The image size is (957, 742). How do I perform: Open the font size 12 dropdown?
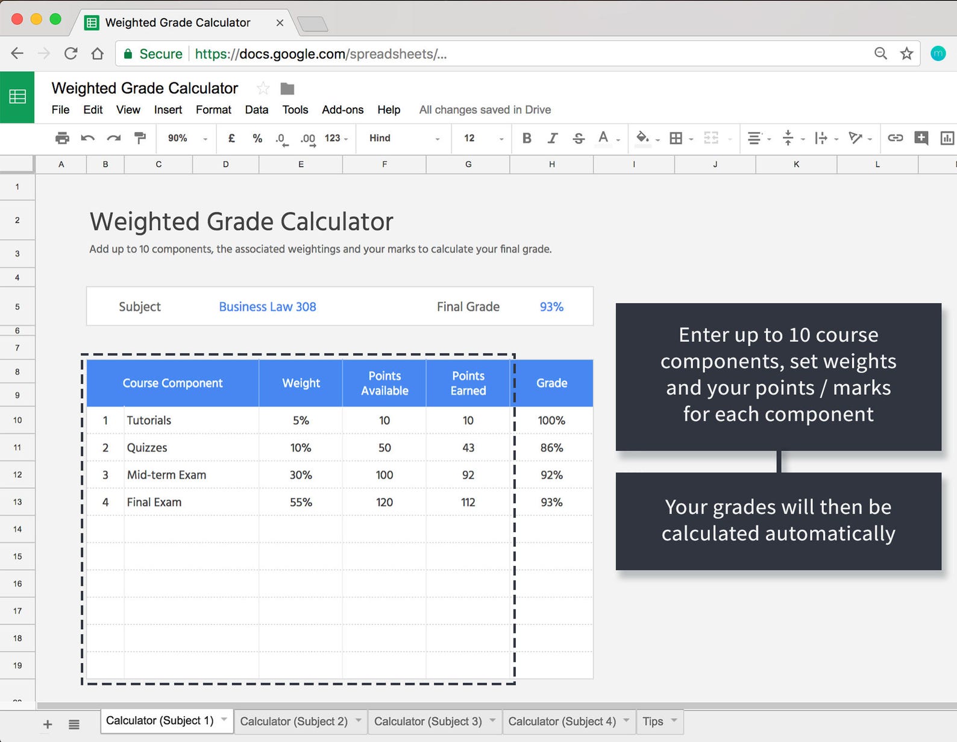484,138
